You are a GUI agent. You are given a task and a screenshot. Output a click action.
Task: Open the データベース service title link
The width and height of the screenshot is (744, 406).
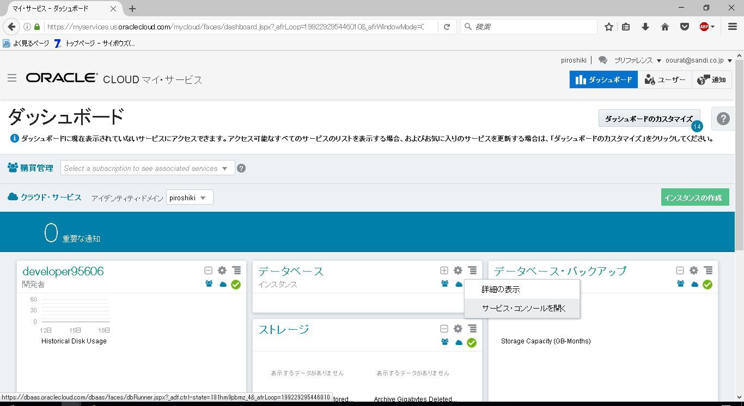tap(291, 271)
